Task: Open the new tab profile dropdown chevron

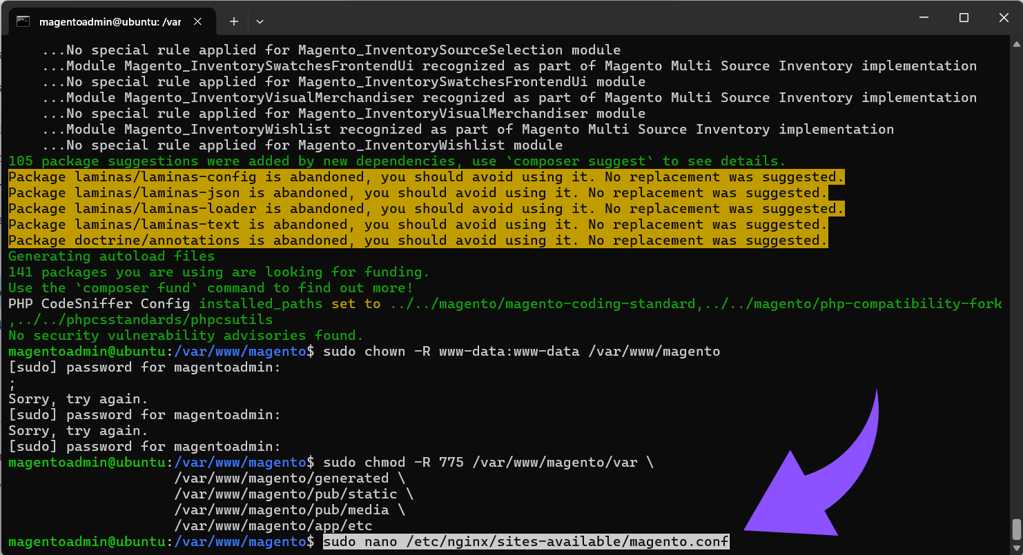Action: pos(260,21)
